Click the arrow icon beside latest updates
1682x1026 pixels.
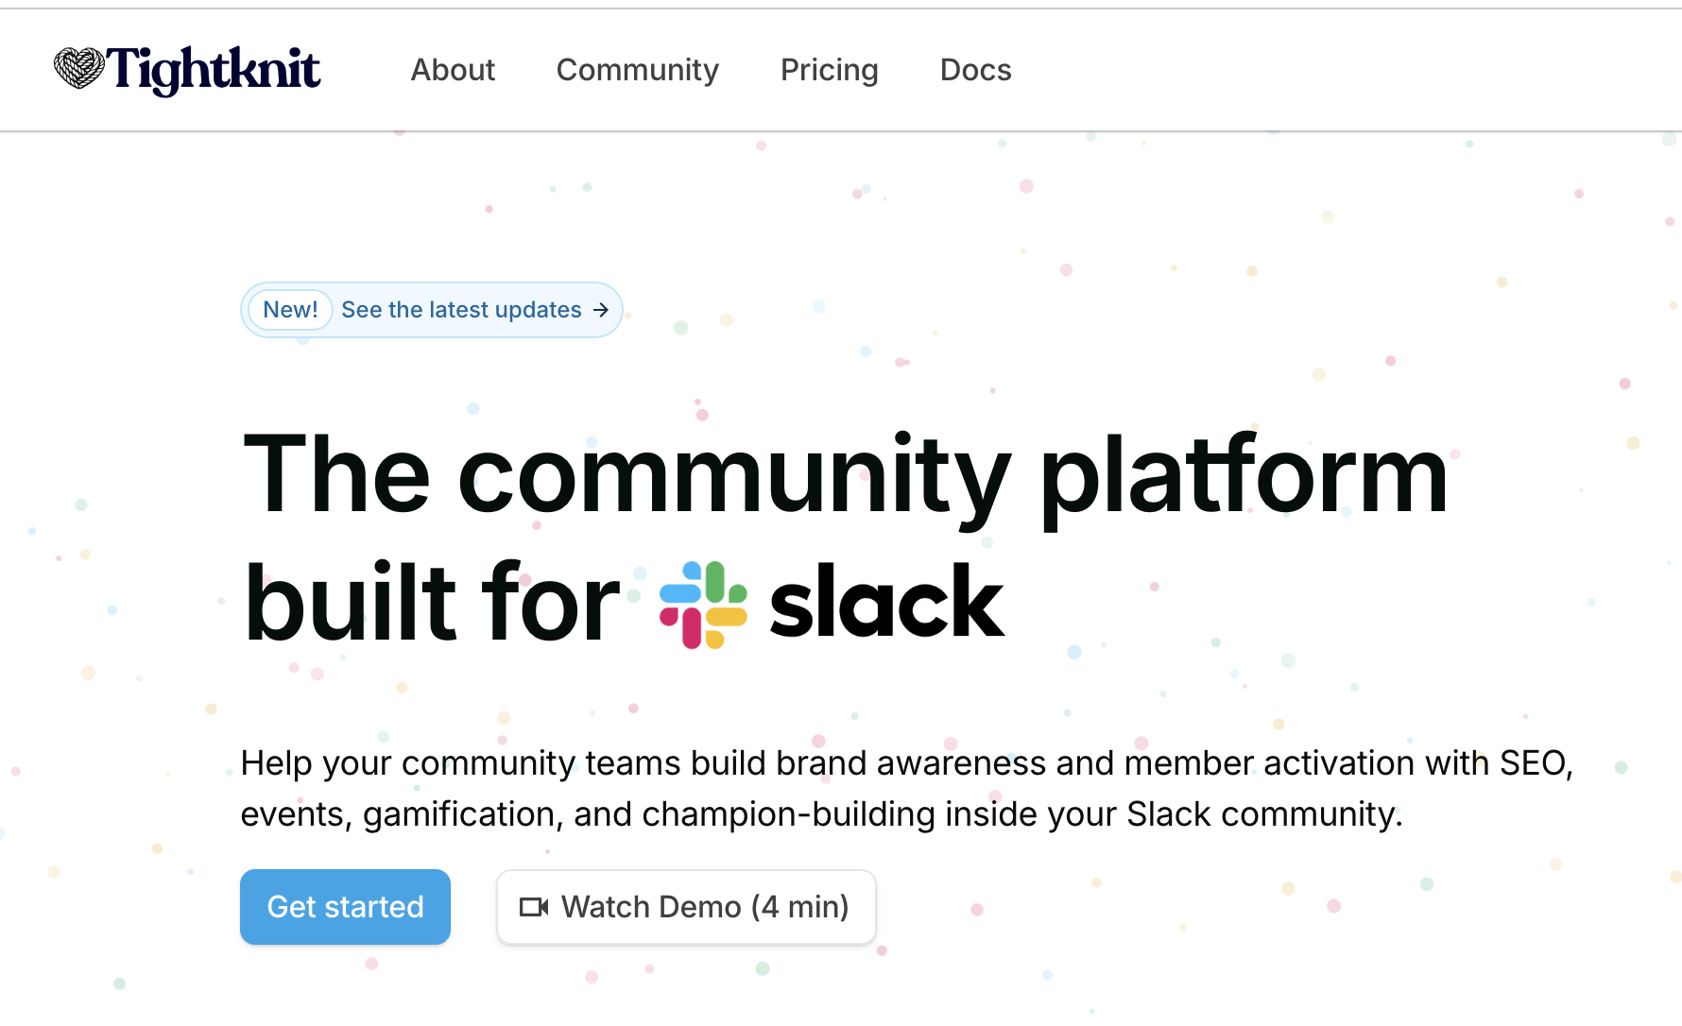tap(601, 310)
